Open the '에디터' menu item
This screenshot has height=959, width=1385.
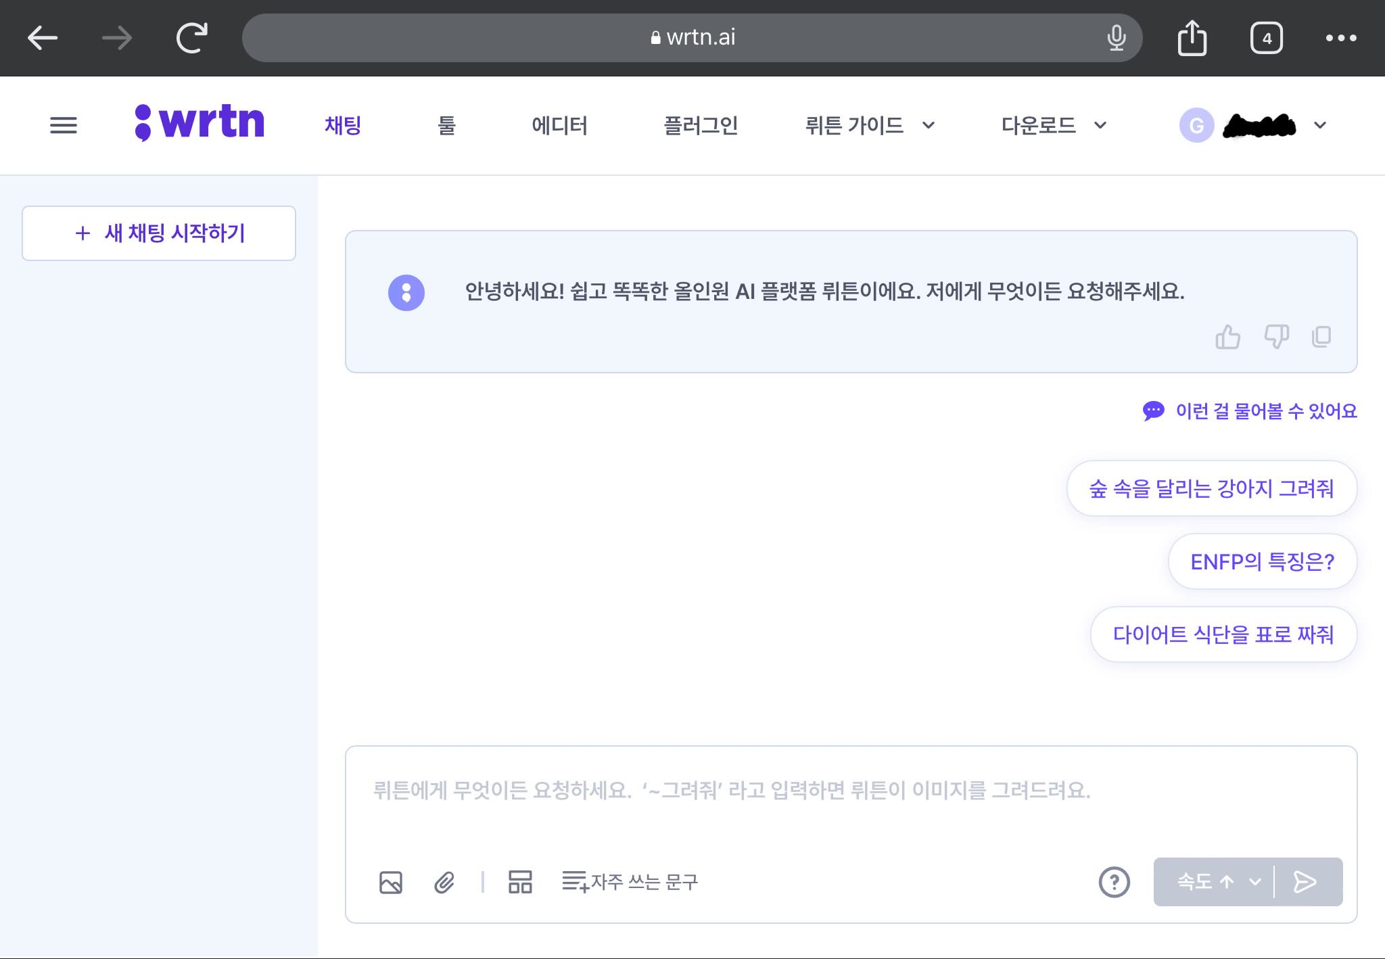pyautogui.click(x=559, y=125)
